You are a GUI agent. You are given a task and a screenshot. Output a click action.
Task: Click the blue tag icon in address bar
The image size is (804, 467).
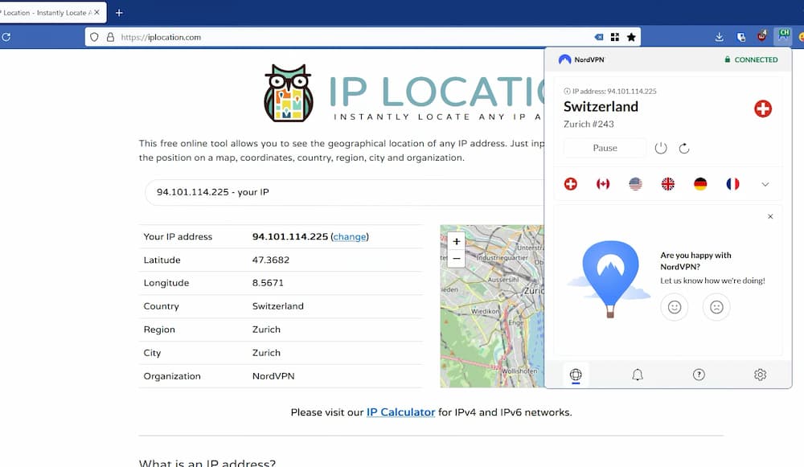[598, 37]
